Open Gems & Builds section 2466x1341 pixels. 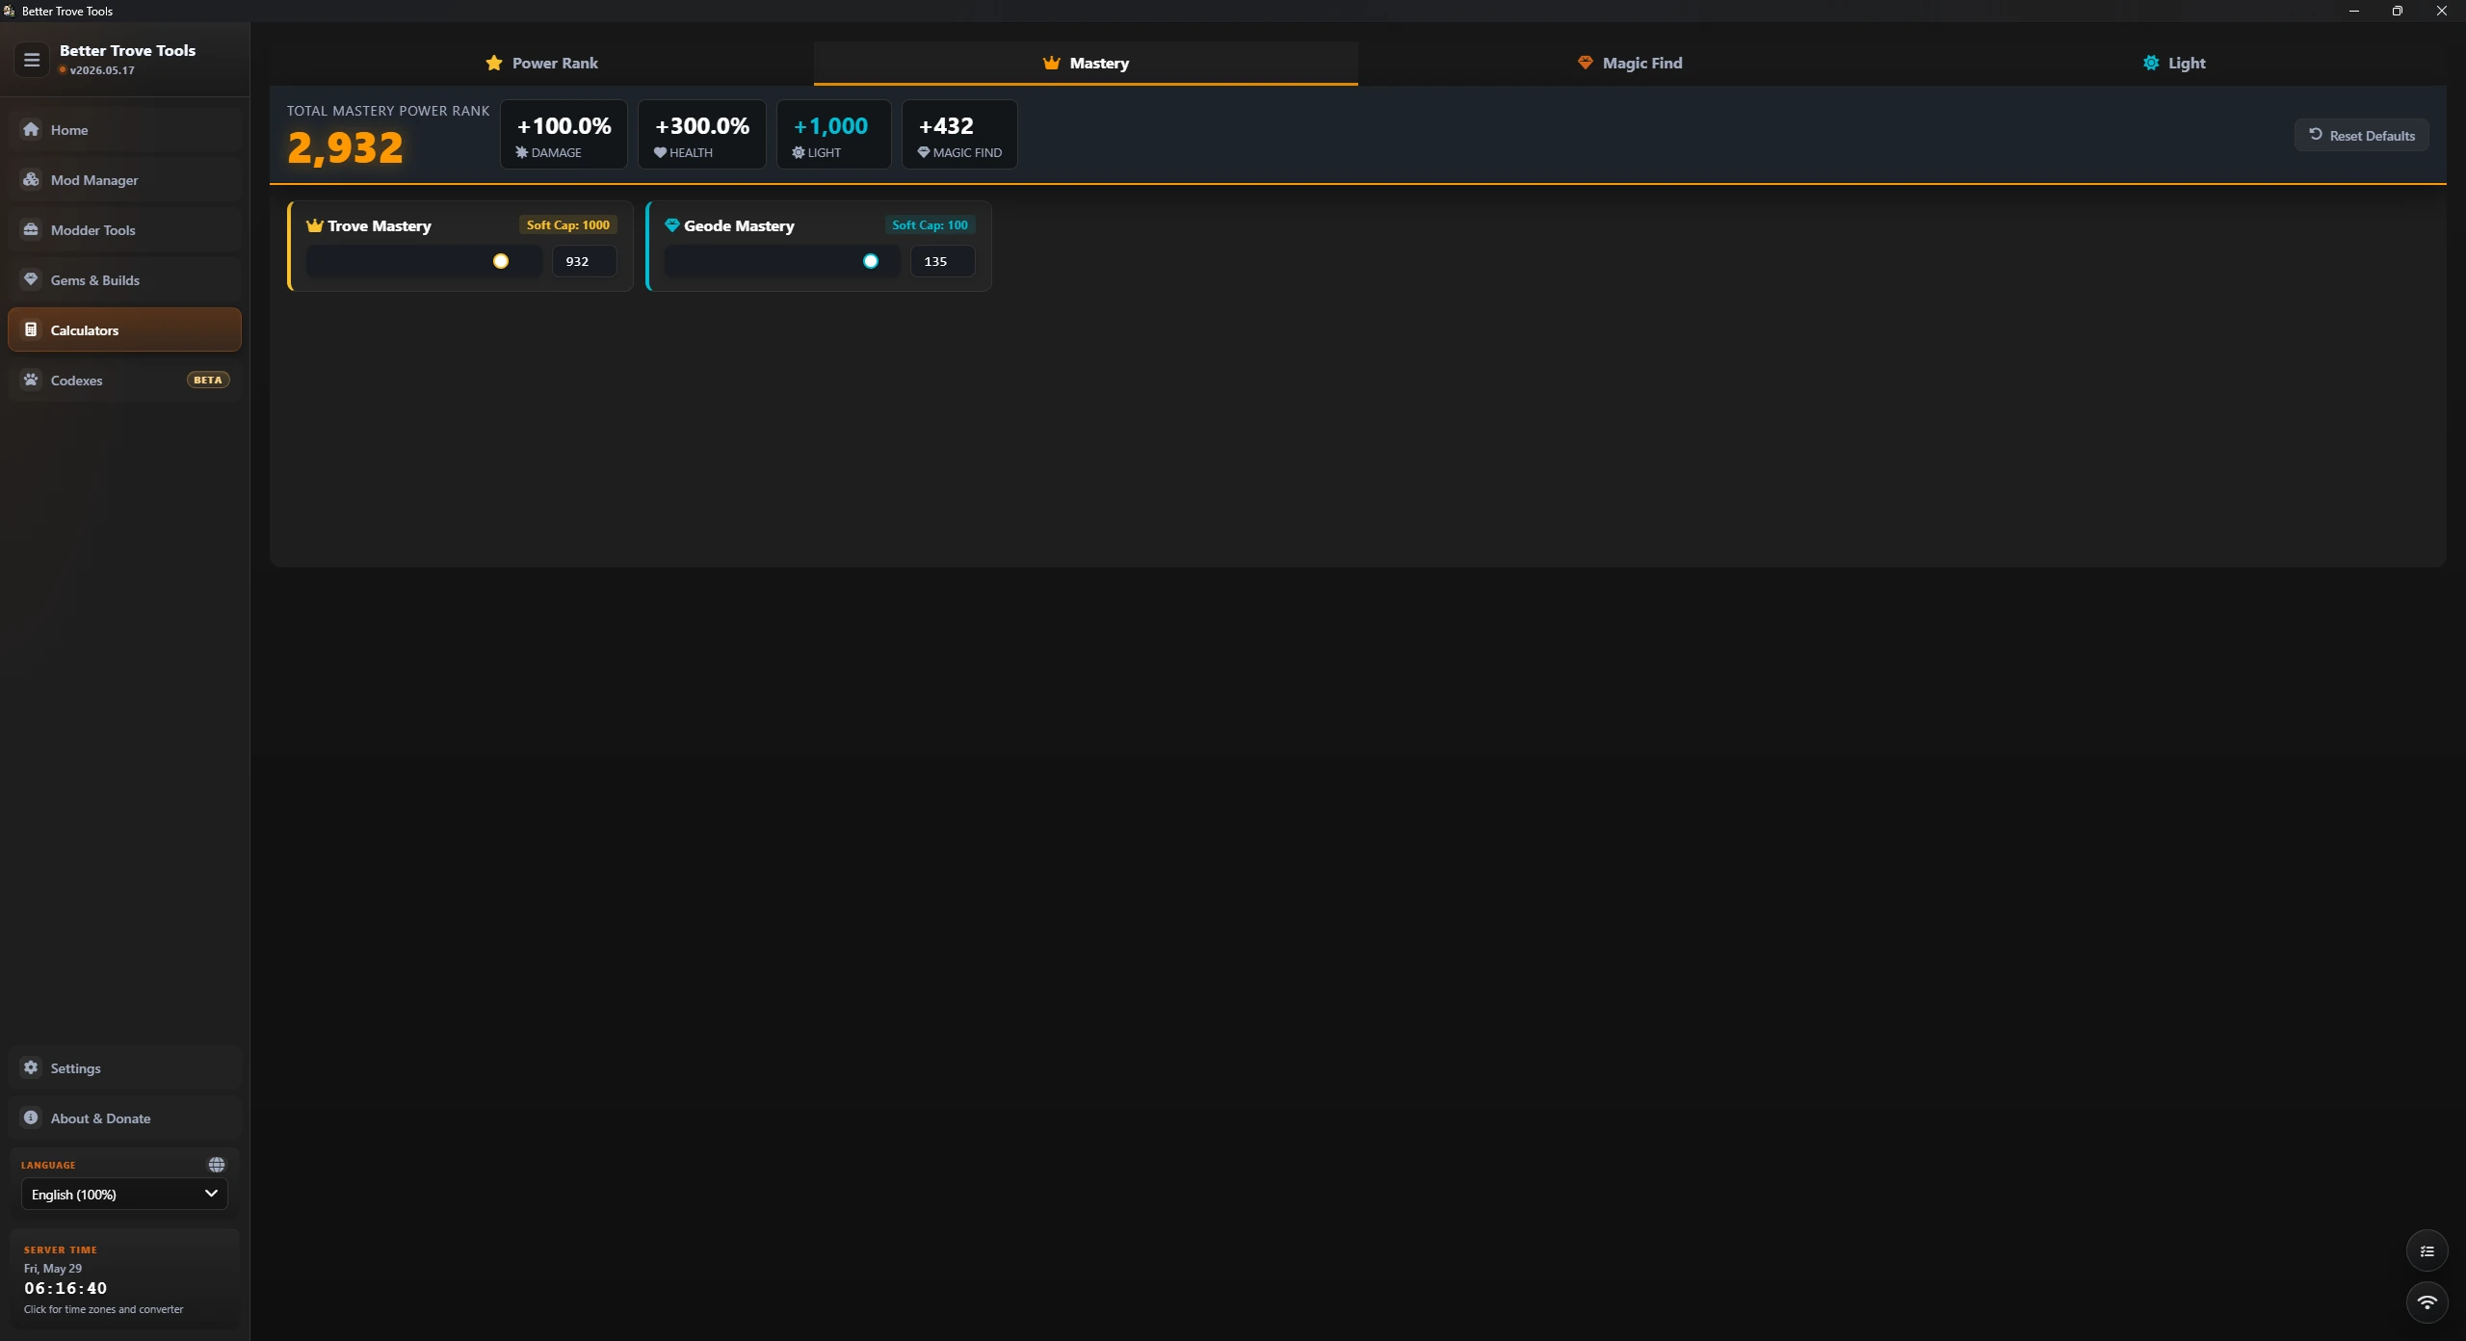[x=124, y=279]
